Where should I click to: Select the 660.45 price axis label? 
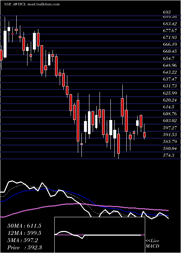(170, 51)
